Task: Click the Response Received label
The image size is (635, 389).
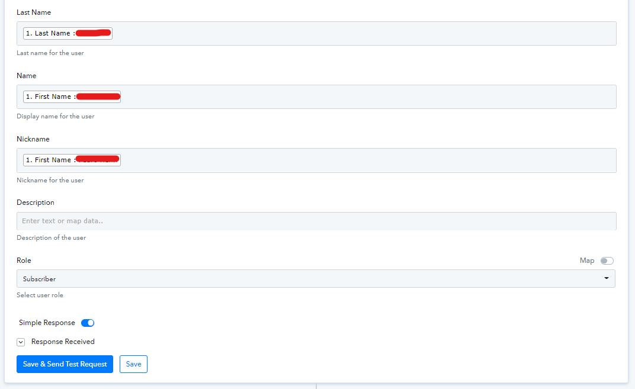Action: [63, 342]
